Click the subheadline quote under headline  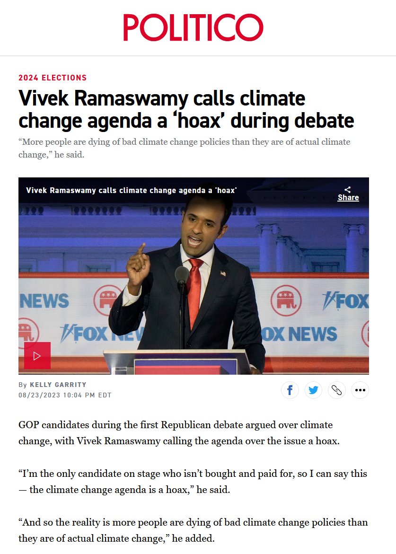pos(185,148)
